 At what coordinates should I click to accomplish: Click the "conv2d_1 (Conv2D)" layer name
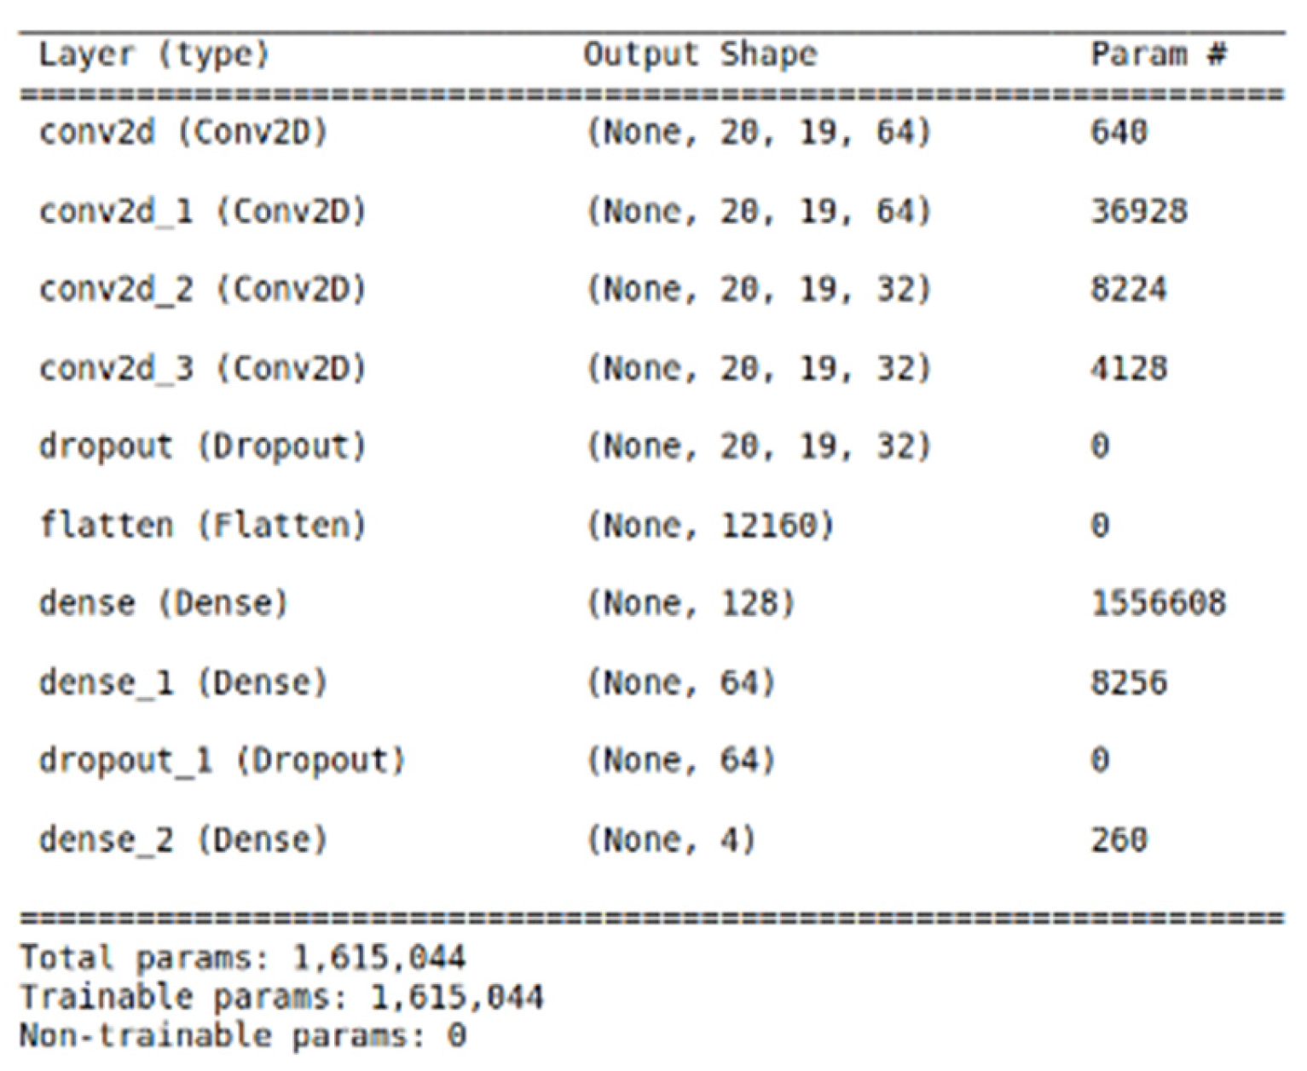pyautogui.click(x=202, y=211)
